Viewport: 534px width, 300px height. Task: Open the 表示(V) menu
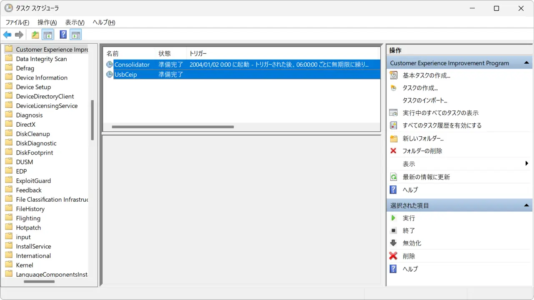click(75, 22)
